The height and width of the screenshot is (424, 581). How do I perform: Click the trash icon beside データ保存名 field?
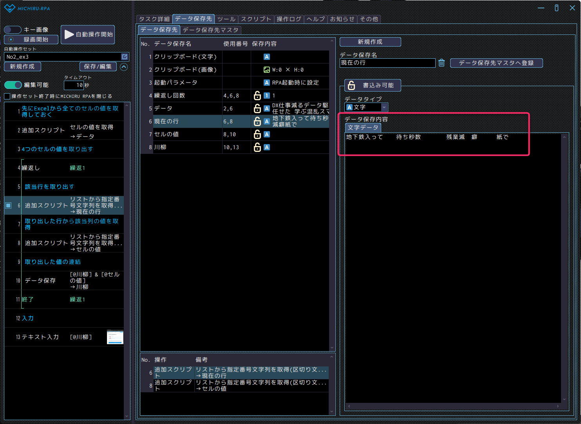coord(442,63)
